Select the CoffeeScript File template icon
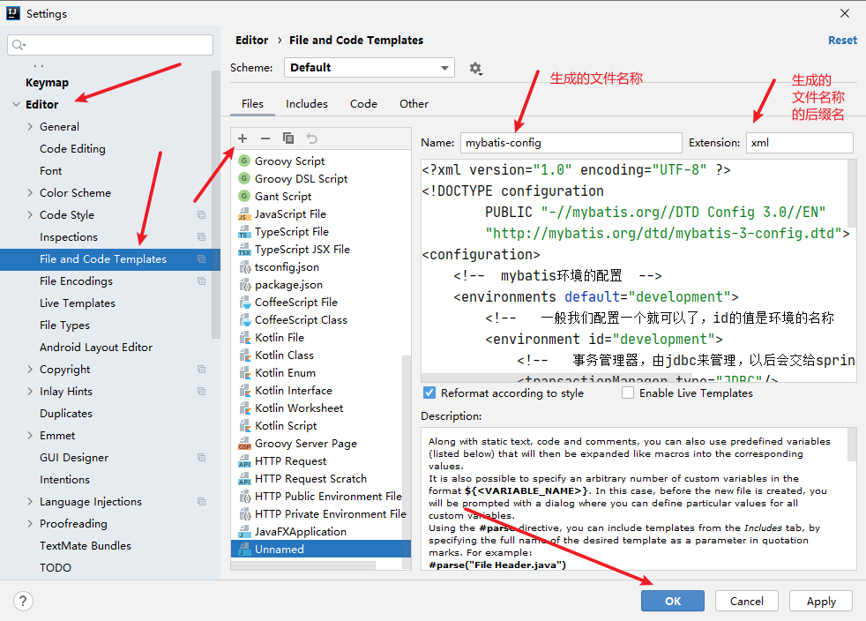 pyautogui.click(x=244, y=303)
